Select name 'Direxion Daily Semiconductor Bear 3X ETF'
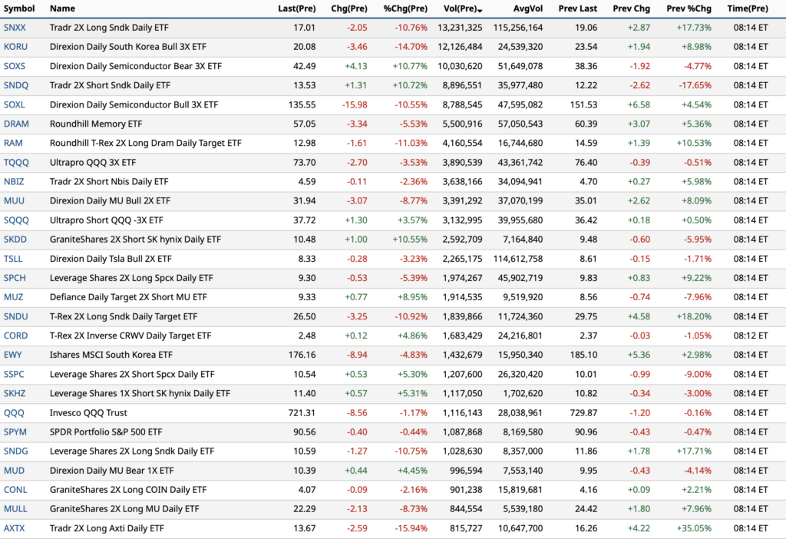 (x=135, y=66)
